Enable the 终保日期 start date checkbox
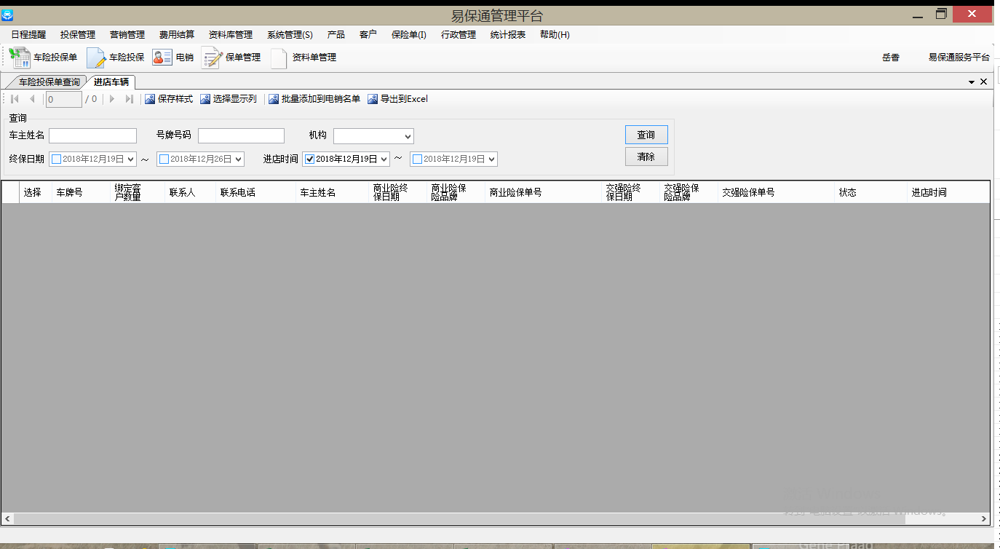 coord(56,159)
